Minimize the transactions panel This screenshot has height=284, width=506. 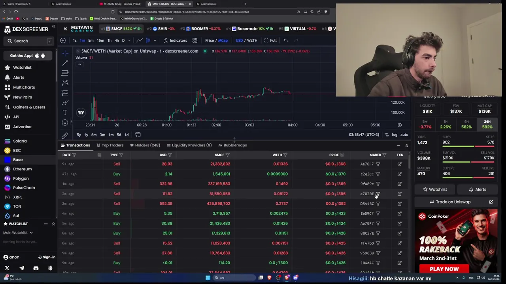pos(398,146)
